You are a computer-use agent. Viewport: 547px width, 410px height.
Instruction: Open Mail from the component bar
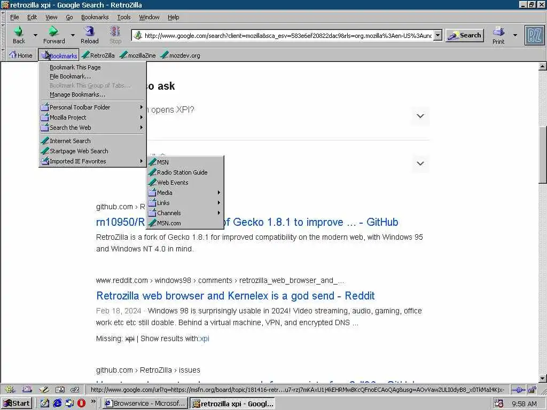pos(27,390)
